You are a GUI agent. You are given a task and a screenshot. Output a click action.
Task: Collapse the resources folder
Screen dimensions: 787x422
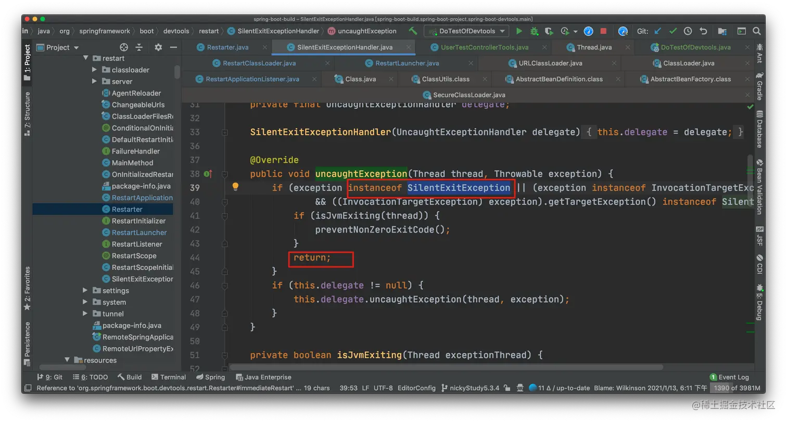pyautogui.click(x=67, y=360)
